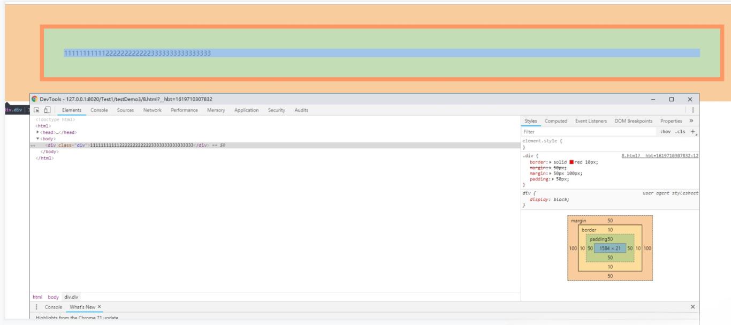The image size is (731, 325).
Task: Toggle the :hov element state button
Action: tap(666, 132)
